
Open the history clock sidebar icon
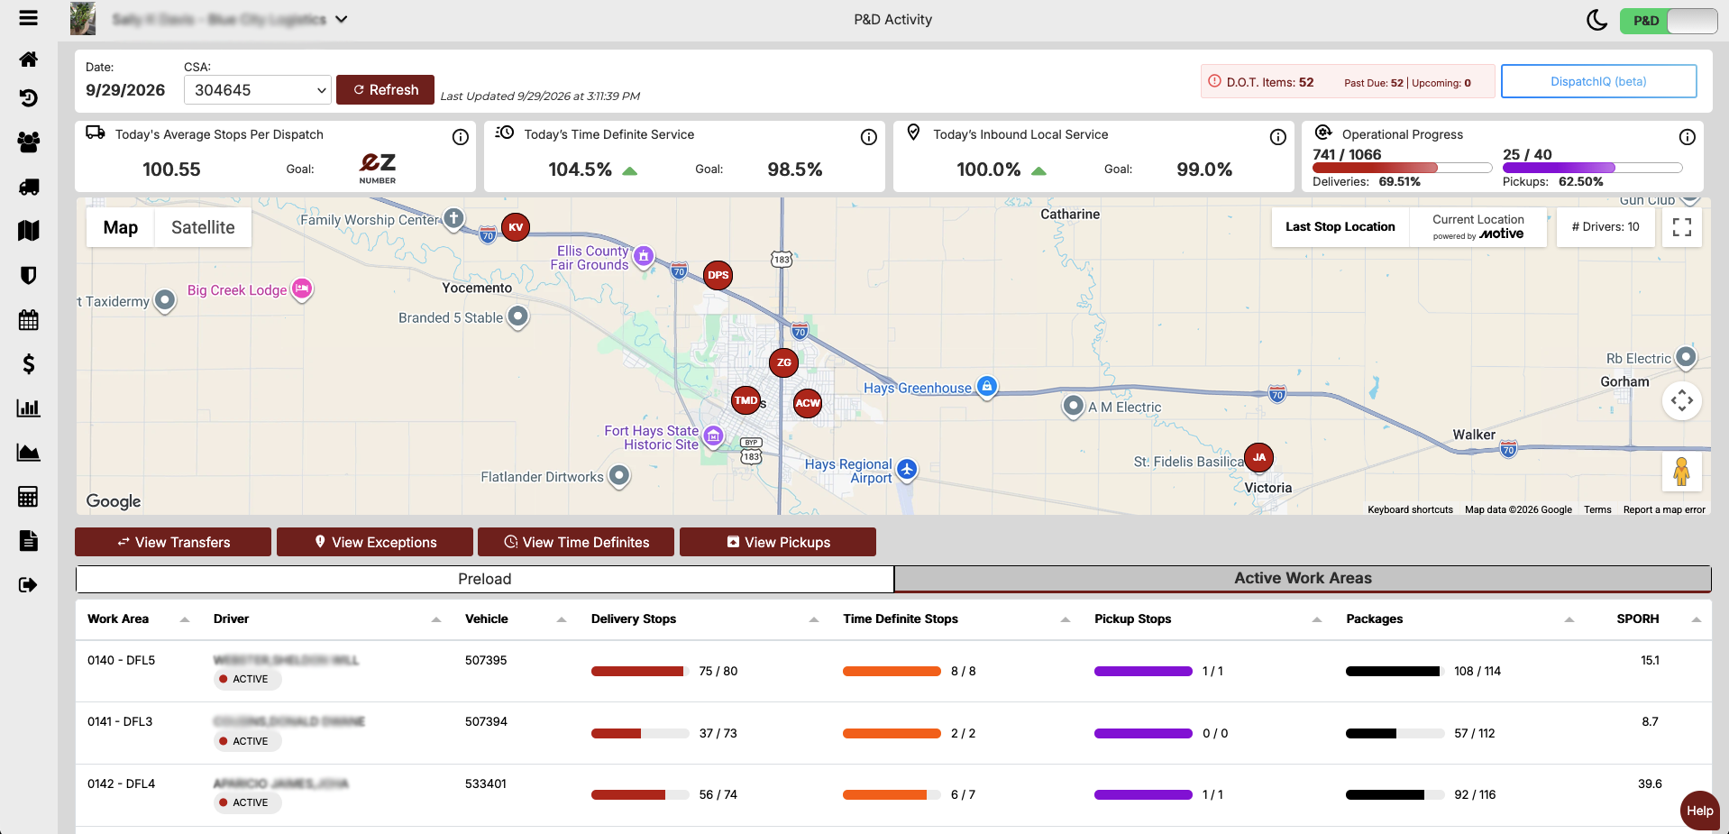[x=29, y=97]
